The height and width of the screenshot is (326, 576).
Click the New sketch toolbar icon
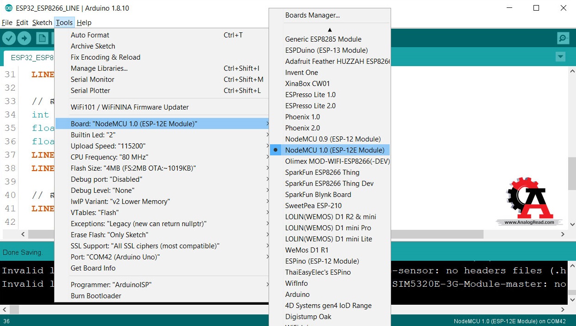pos(43,38)
